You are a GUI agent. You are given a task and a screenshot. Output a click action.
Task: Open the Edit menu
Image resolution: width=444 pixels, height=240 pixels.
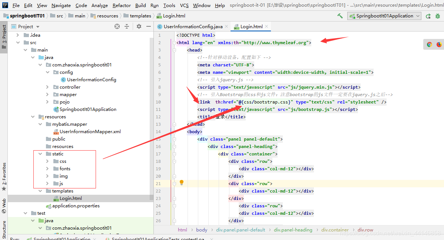coord(28,6)
